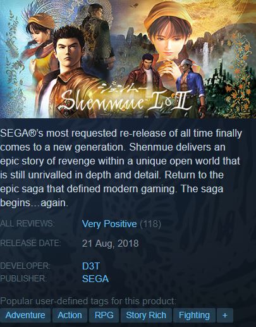Click the popular user-defined tags heading
This screenshot has height=327, width=256.
pyautogui.click(x=88, y=301)
